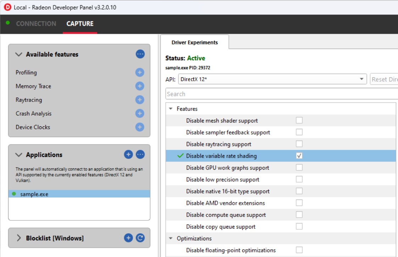The height and width of the screenshot is (257, 398).
Task: Collapse the Optimizations tree section
Action: [171, 239]
